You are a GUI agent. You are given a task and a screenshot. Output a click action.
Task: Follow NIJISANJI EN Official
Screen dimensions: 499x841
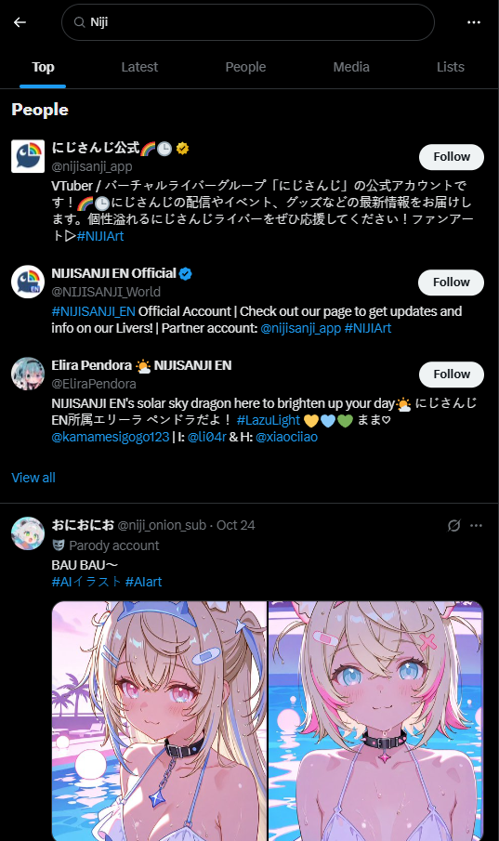pos(452,283)
